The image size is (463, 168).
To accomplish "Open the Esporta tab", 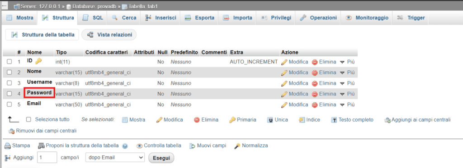I will [x=199, y=18].
